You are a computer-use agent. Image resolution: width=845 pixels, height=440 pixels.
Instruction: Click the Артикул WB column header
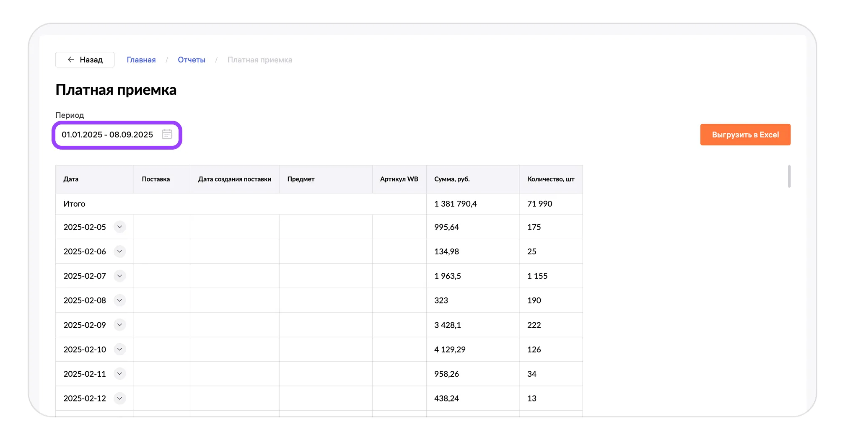399,179
